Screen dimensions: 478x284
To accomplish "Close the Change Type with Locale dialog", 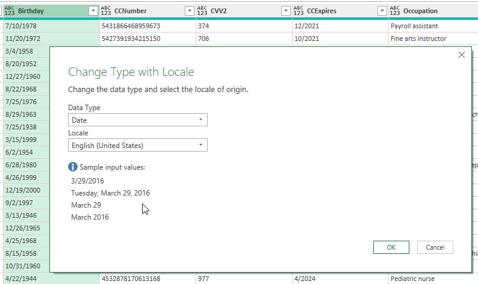I will tap(462, 55).
